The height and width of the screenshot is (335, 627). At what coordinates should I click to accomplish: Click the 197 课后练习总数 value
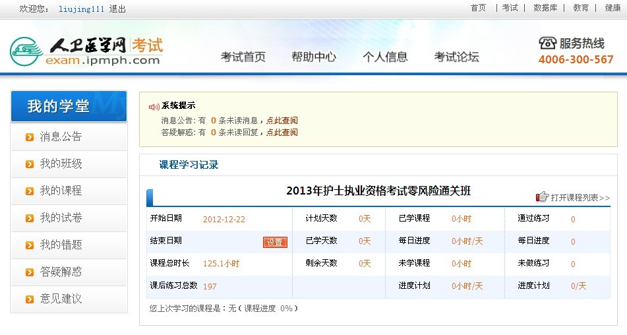pyautogui.click(x=210, y=286)
